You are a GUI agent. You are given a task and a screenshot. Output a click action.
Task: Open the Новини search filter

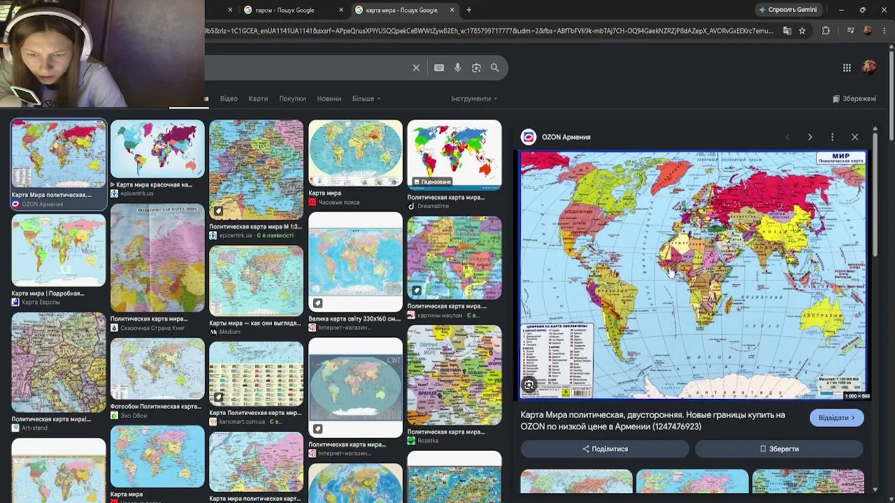click(329, 99)
